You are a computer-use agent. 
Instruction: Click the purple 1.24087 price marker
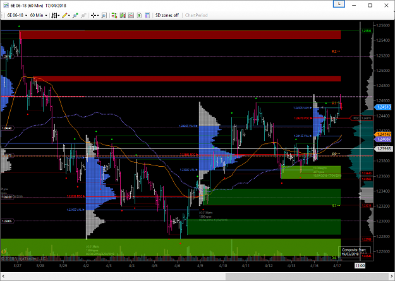[383, 139]
